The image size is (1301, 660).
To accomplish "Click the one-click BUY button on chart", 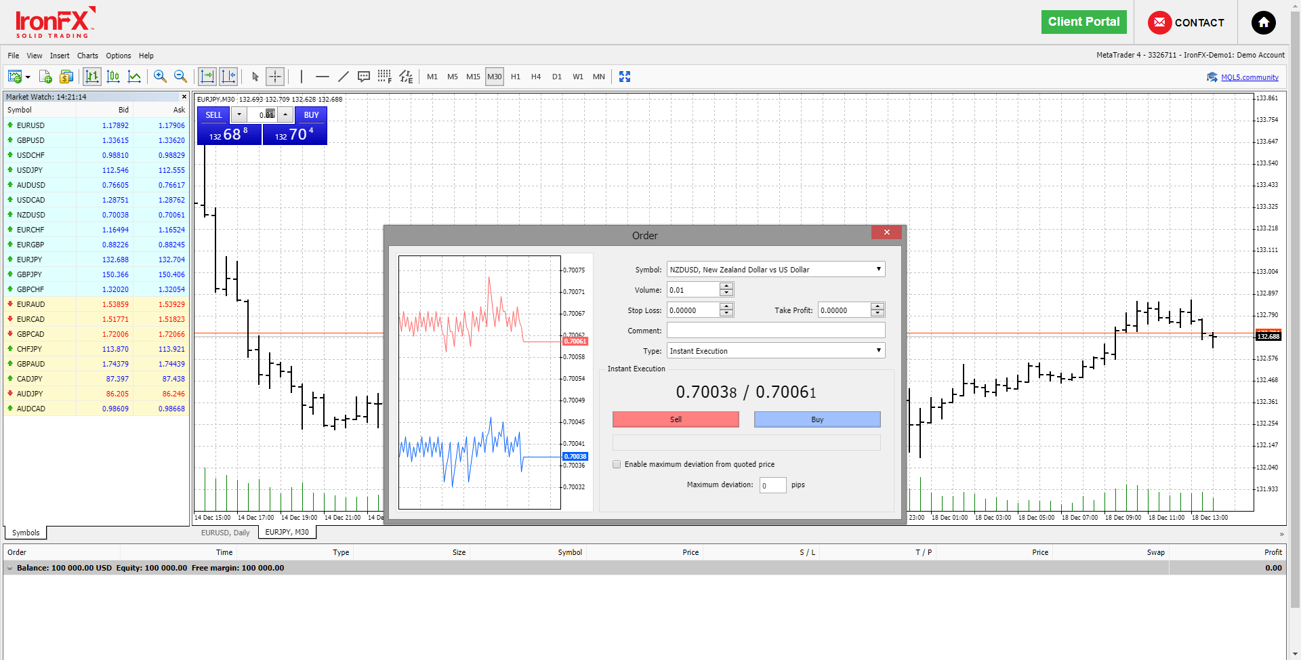I will point(311,115).
